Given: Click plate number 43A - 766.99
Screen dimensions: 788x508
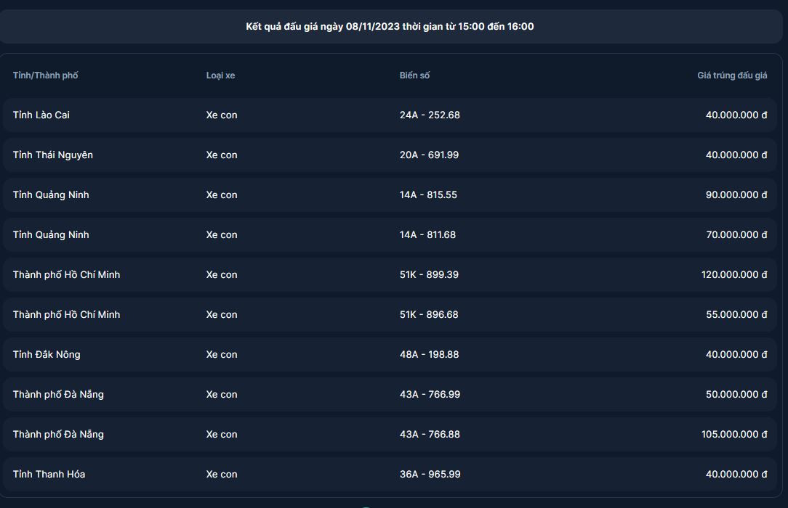Looking at the screenshot, I should pyautogui.click(x=430, y=395).
